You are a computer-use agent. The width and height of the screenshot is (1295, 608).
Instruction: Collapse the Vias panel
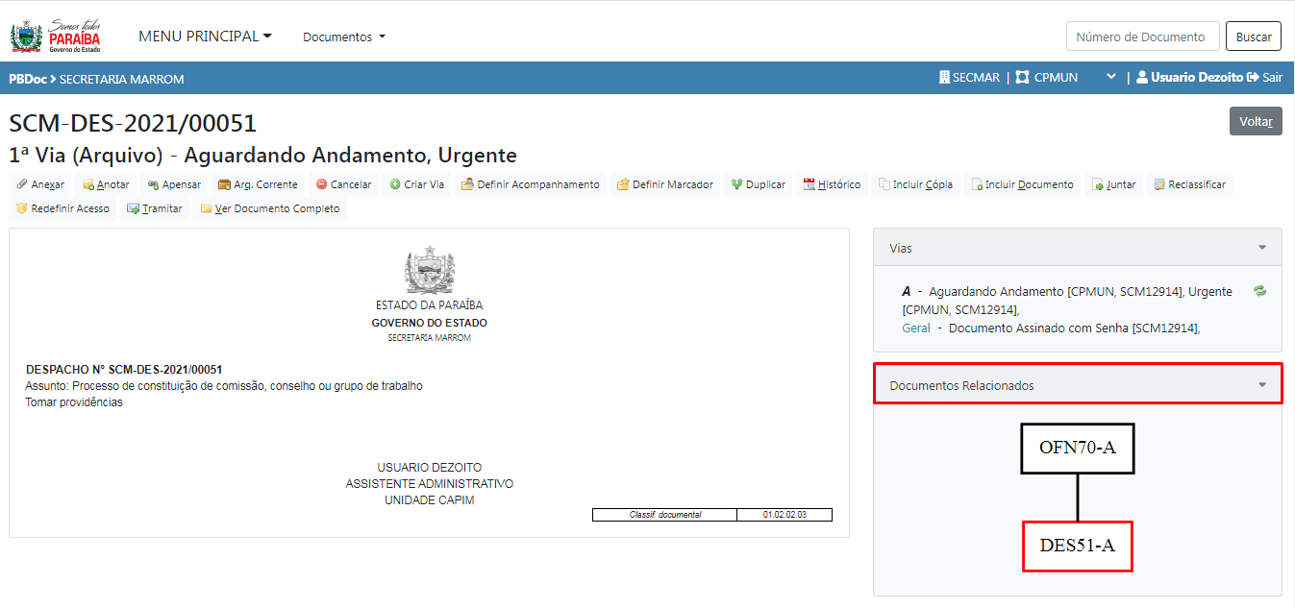(1261, 248)
